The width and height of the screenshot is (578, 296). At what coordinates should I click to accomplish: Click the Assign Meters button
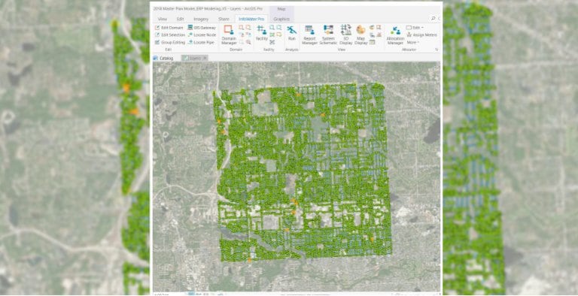(422, 35)
